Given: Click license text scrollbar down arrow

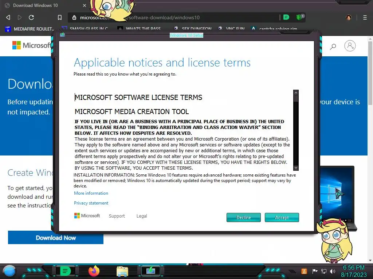Looking at the screenshot, I should (x=296, y=168).
